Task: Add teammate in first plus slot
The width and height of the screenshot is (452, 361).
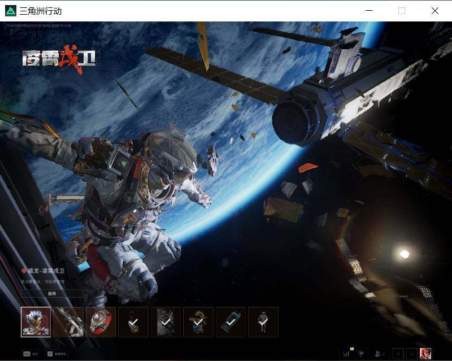Action: 398,354
